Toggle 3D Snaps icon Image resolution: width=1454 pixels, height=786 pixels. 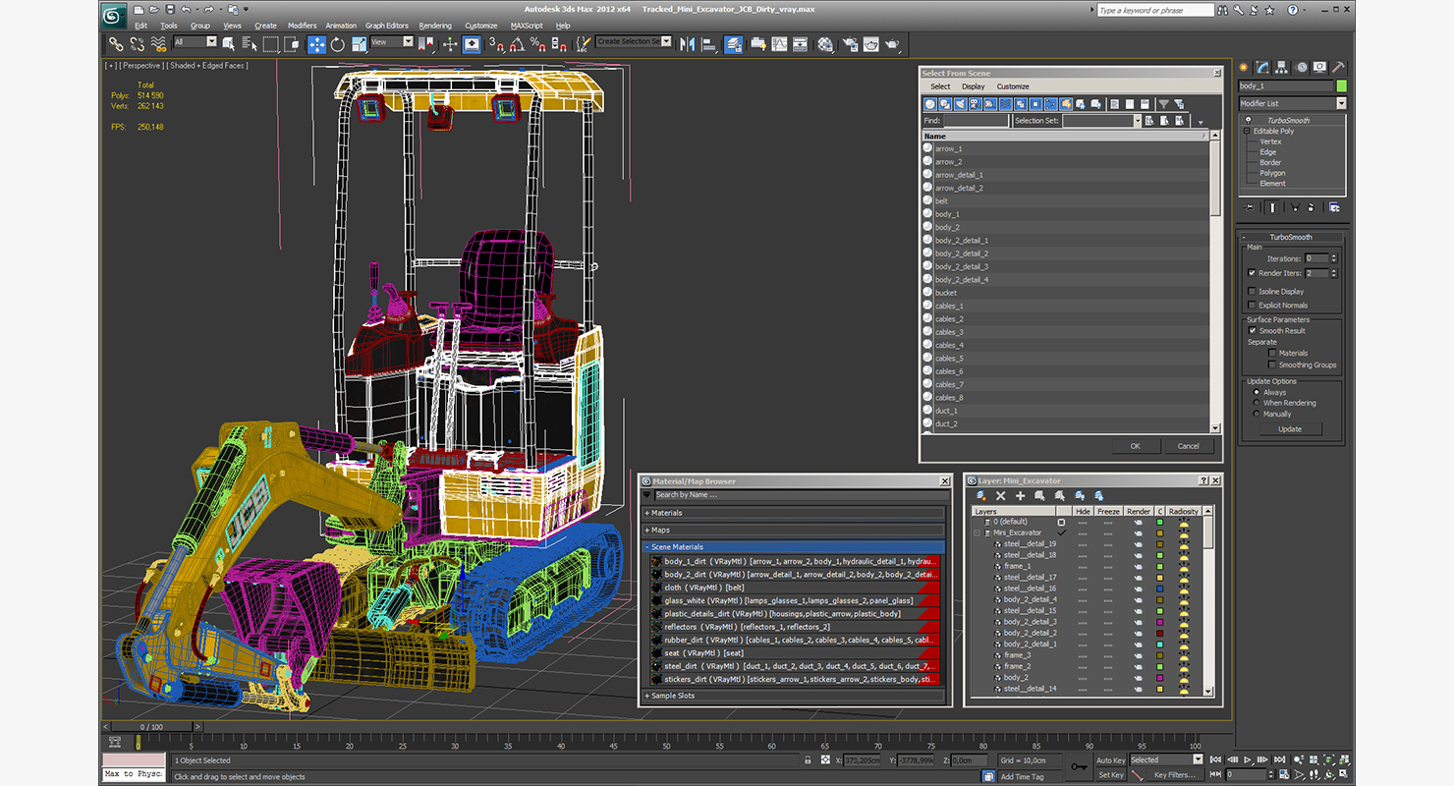(497, 43)
